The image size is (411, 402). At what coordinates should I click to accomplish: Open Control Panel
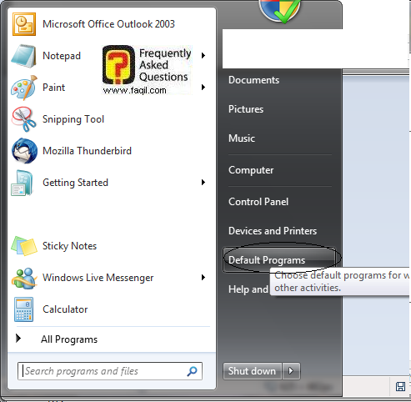pyautogui.click(x=258, y=202)
